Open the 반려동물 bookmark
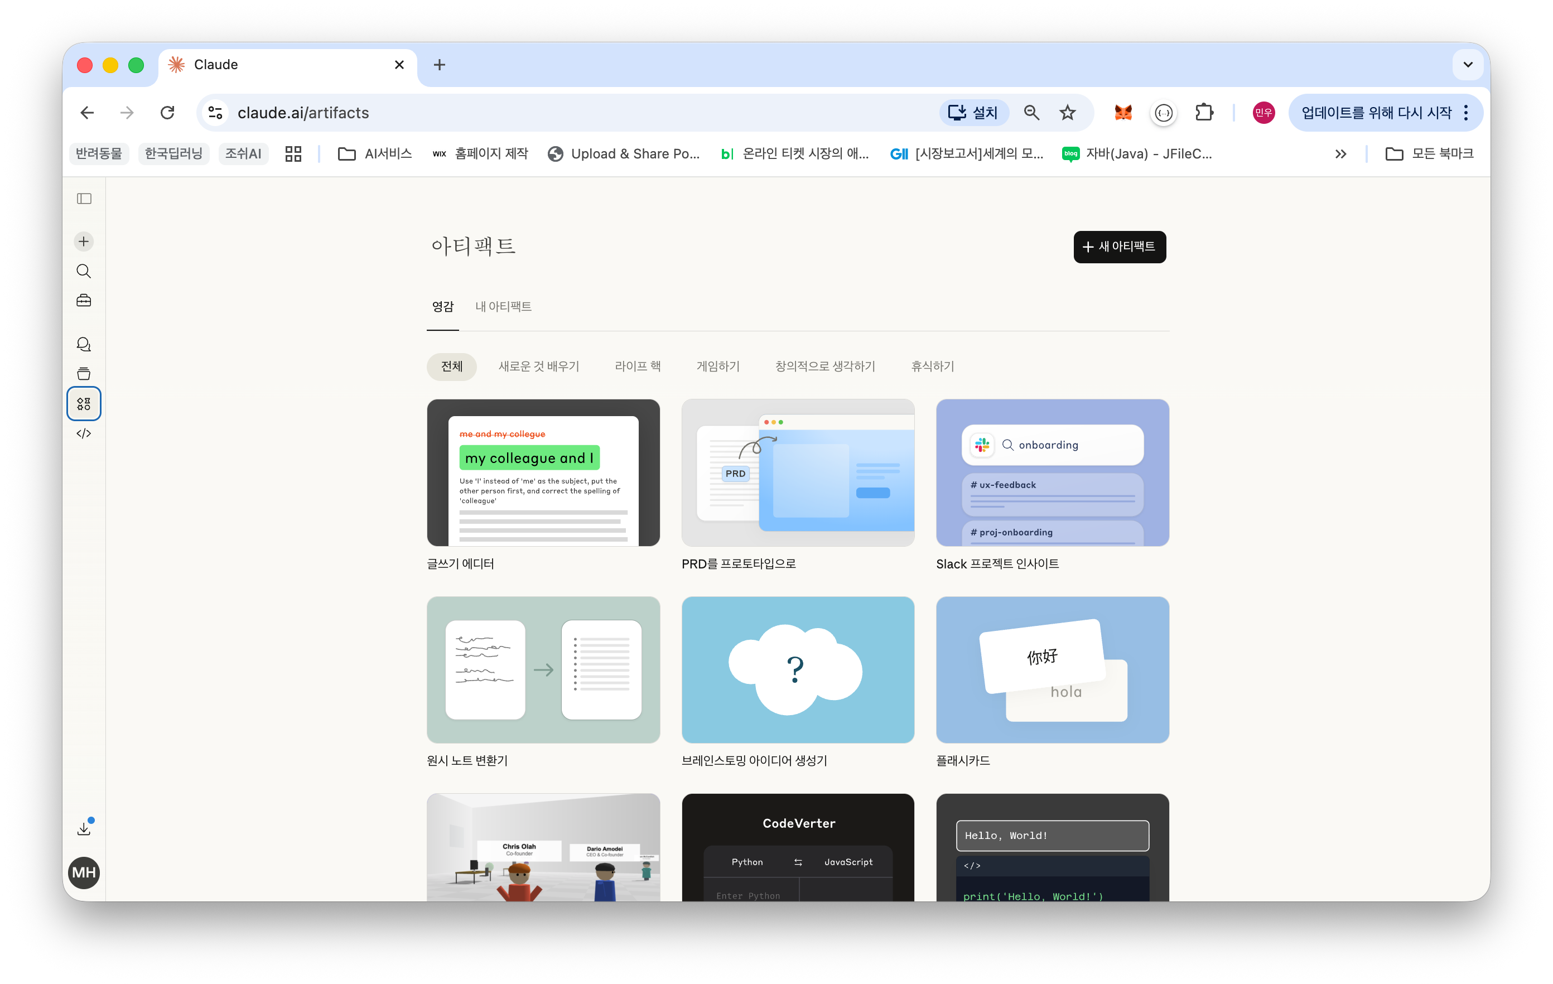 coord(99,153)
